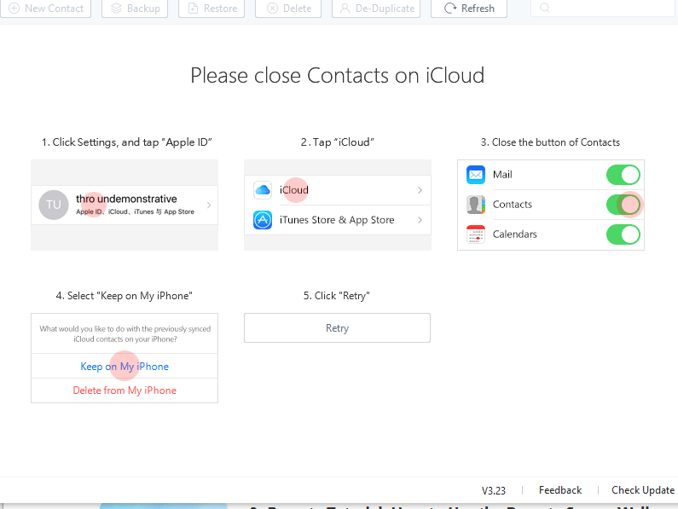Click the Calendars app icon

click(x=476, y=234)
